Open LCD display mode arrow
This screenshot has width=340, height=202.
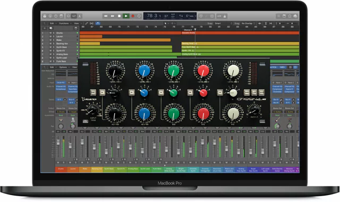click(195, 16)
